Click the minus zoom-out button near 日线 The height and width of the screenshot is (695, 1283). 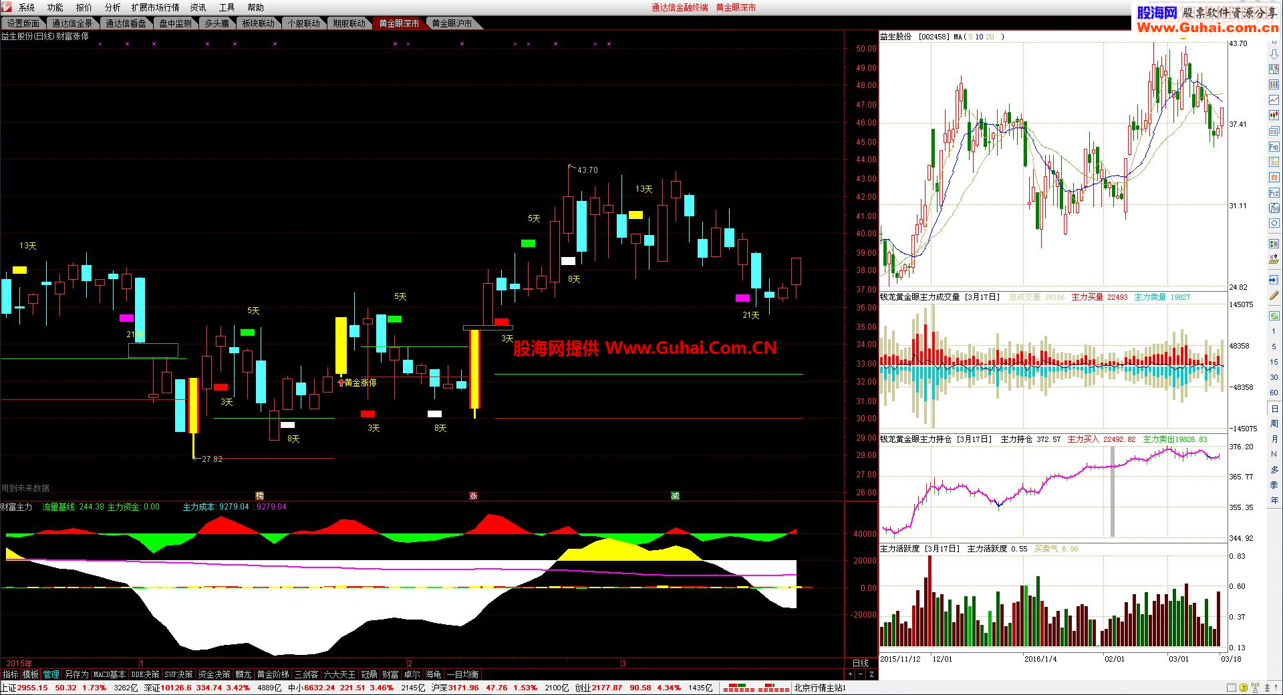click(860, 675)
